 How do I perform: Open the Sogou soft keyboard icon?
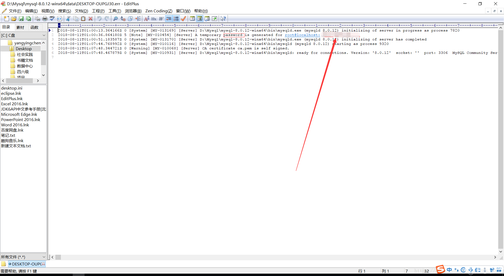click(478, 270)
